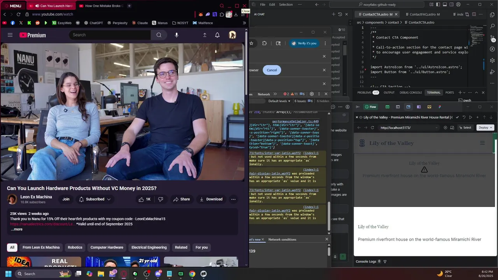Screen dimensions: 498x280
Task: Select Network conditions drawer tab
Action: tap(282, 240)
